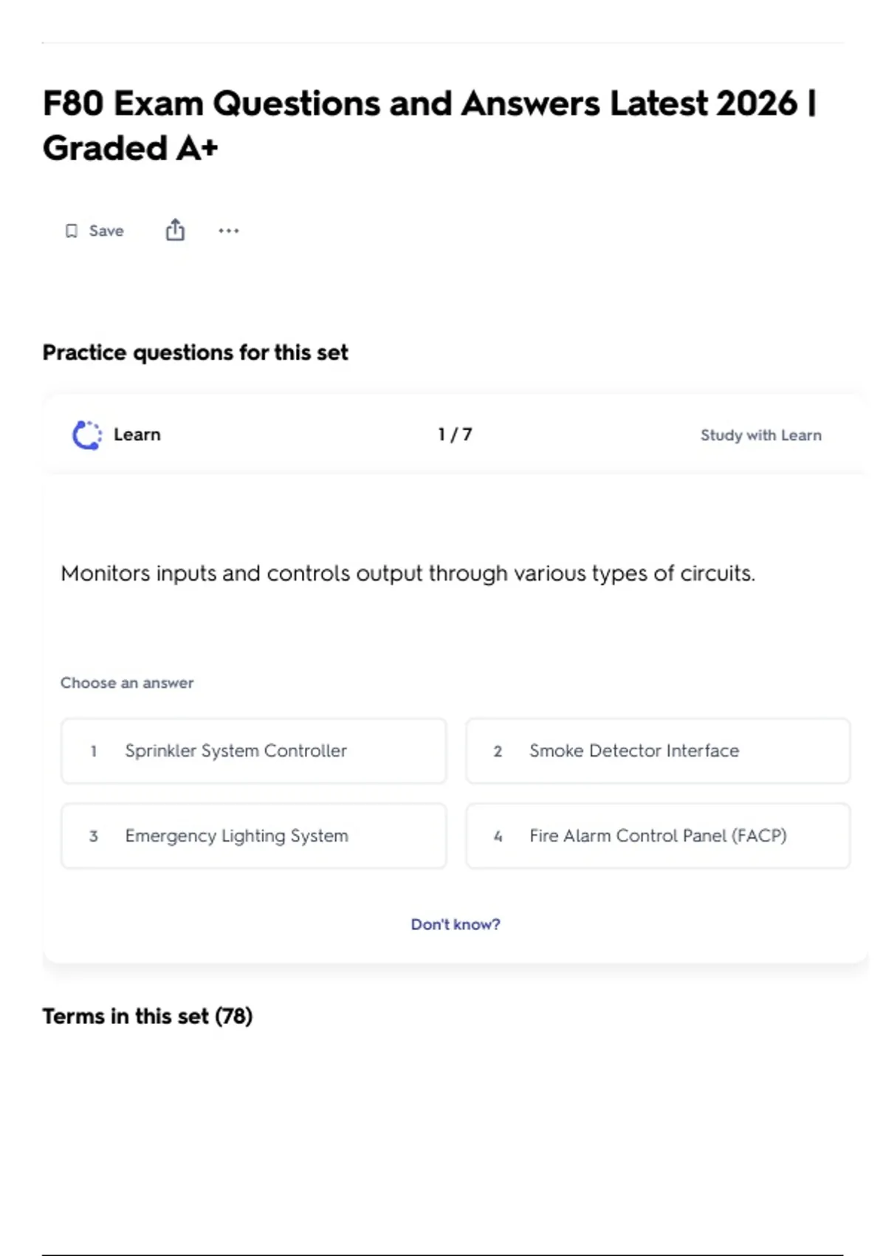
Task: Open the three-dot more options menu
Action: (229, 231)
